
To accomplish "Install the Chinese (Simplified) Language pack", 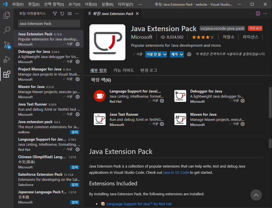I will tap(74, 167).
